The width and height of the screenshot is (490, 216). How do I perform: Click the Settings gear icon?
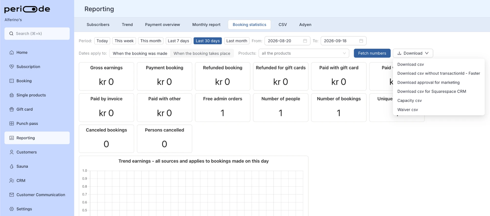point(12,209)
